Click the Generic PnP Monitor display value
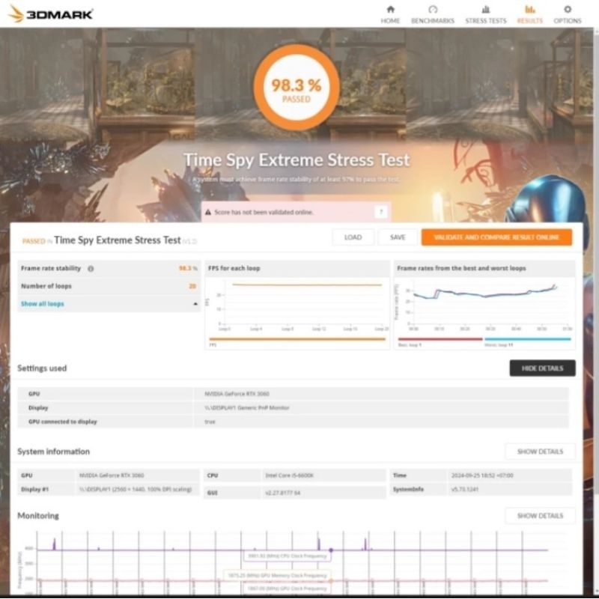 (x=247, y=408)
